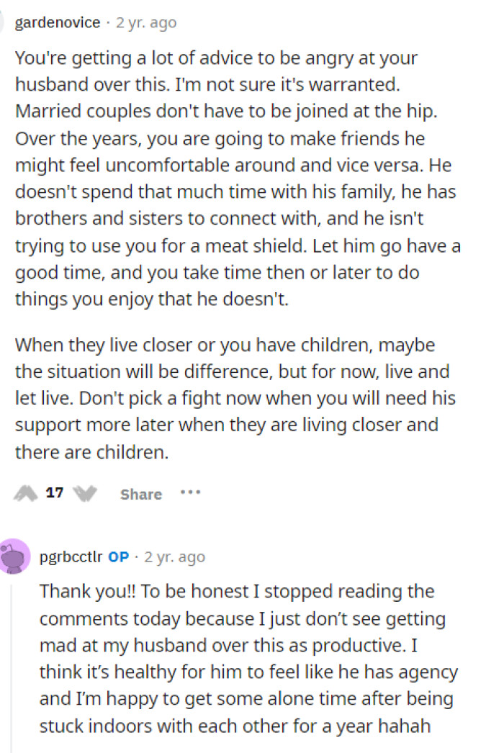Viewport: 504px width, 753px height.
Task: Open gardenovice's profile
Action: [x=57, y=22]
